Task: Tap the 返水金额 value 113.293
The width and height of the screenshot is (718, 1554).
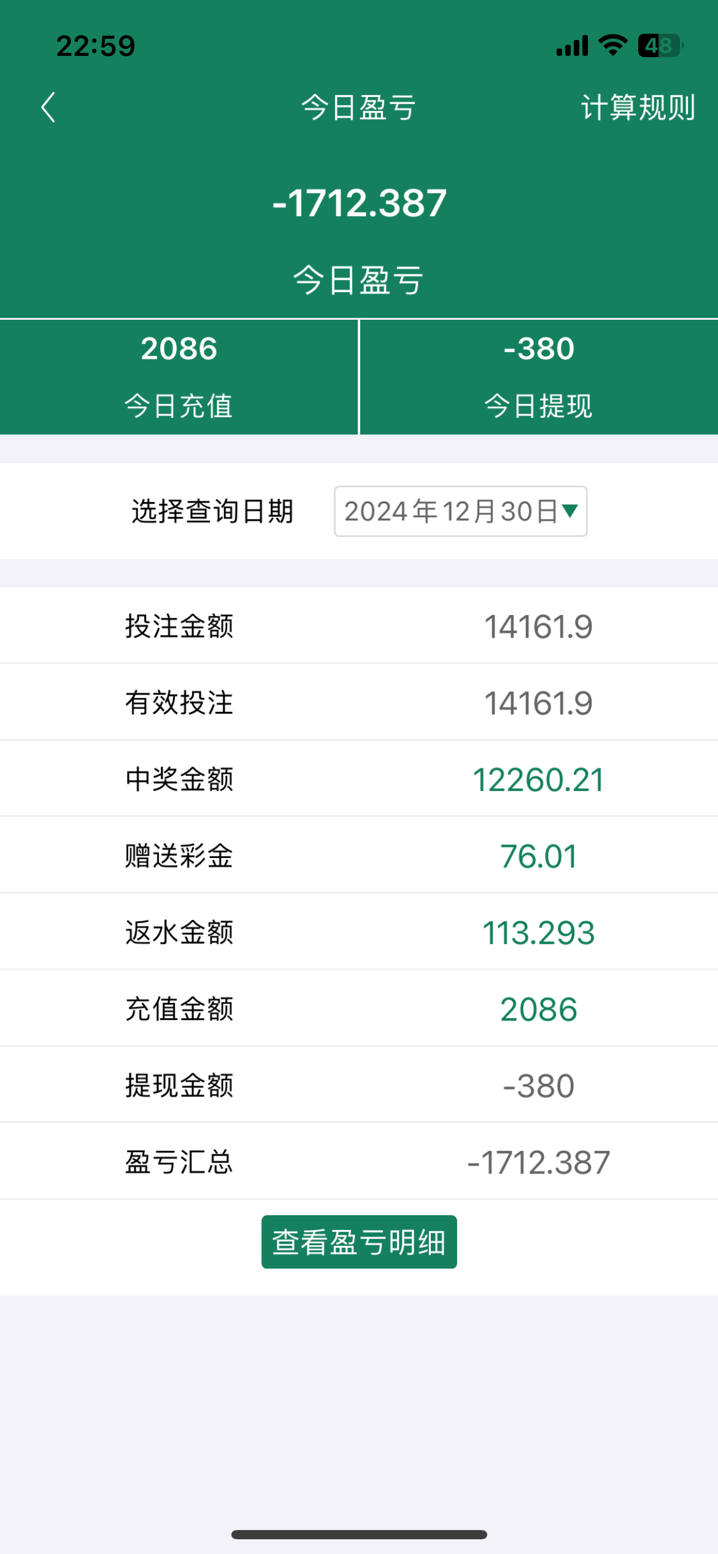Action: pyautogui.click(x=538, y=932)
